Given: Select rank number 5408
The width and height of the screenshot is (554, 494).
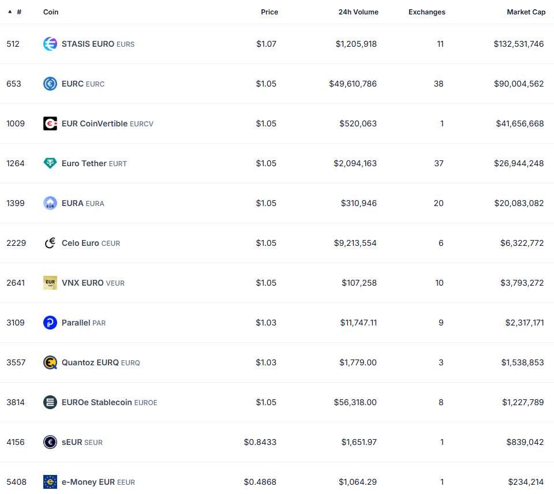Looking at the screenshot, I should point(16,482).
